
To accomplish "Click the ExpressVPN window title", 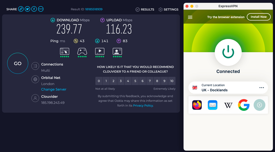I will coord(228,6).
